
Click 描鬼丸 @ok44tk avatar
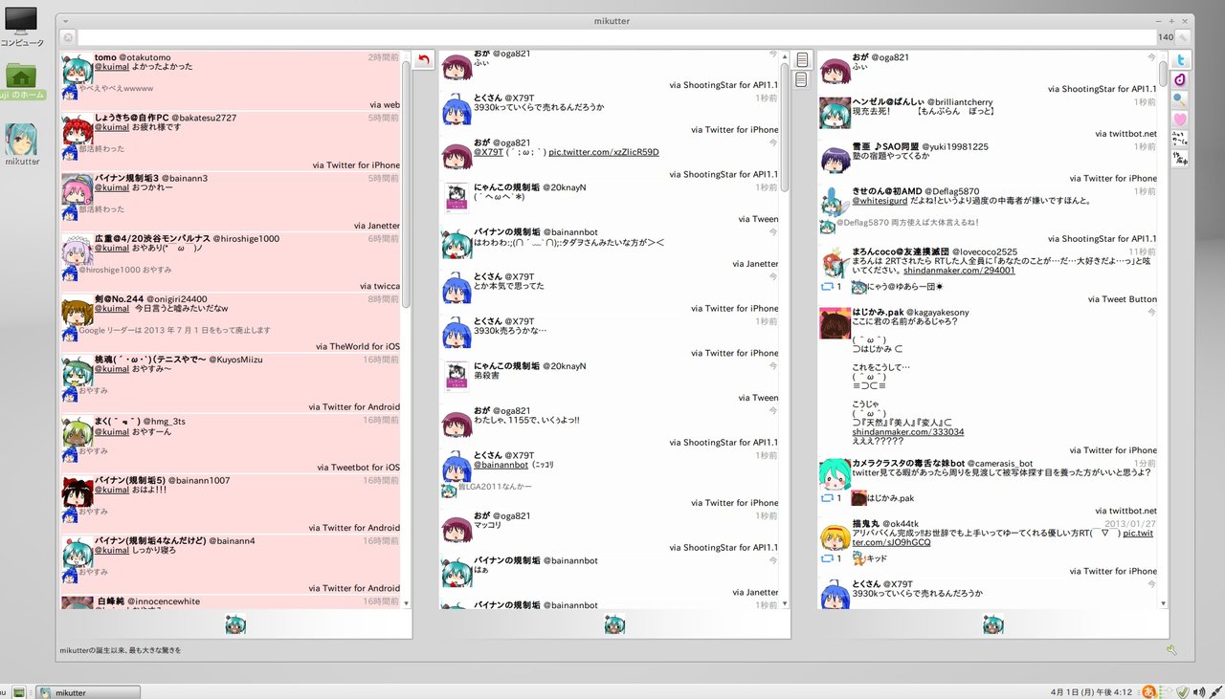pyautogui.click(x=835, y=535)
